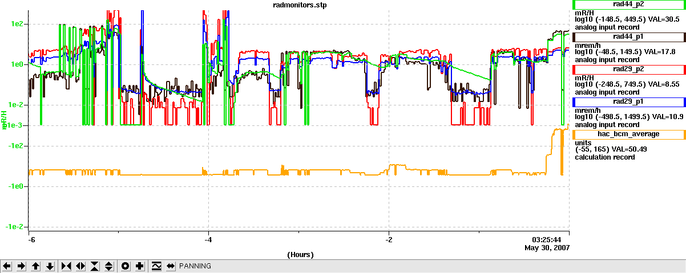Screen dimensions: 686x273
Task: Click the 'VAL=10.9' range text for rad29_p1
Action: click(668, 117)
